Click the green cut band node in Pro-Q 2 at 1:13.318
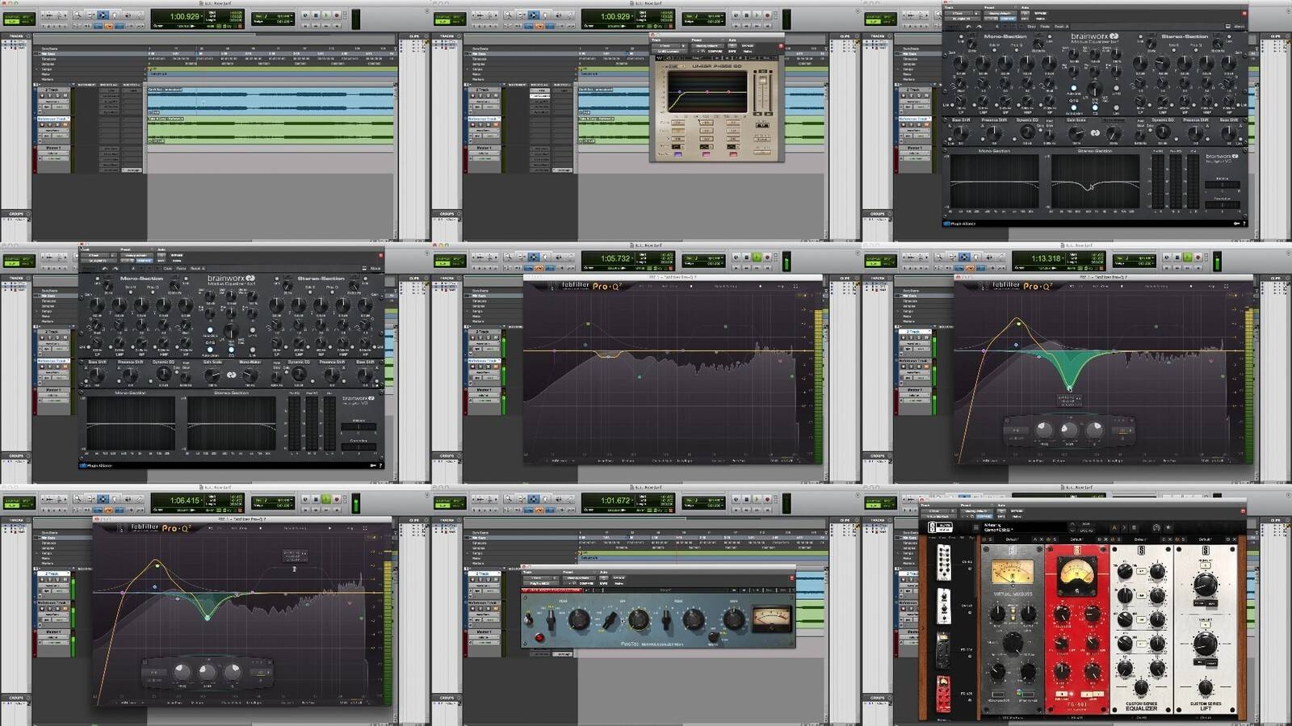 point(1069,388)
